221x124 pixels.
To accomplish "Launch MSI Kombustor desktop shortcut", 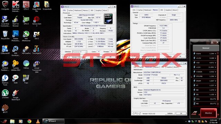I will (x=16, y=51).
